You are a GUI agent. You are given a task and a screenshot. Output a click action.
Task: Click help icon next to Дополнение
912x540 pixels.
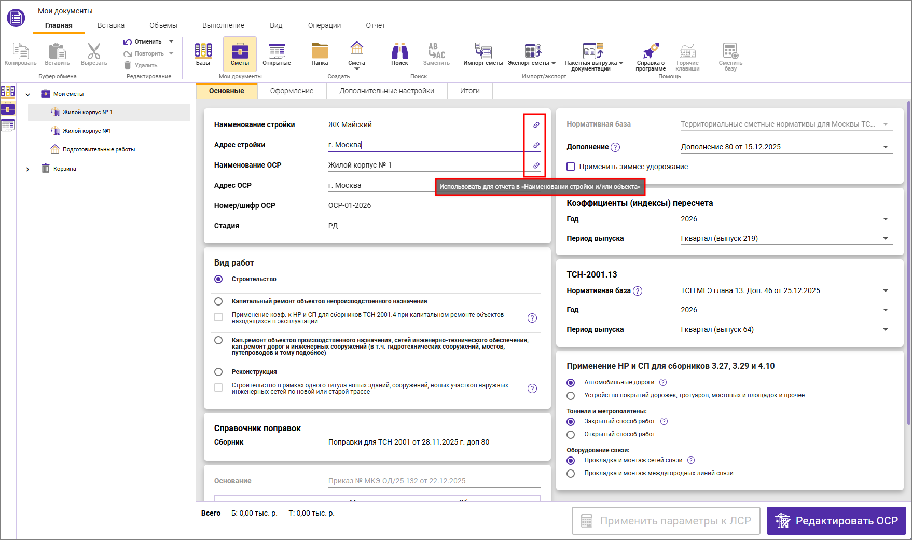point(615,147)
